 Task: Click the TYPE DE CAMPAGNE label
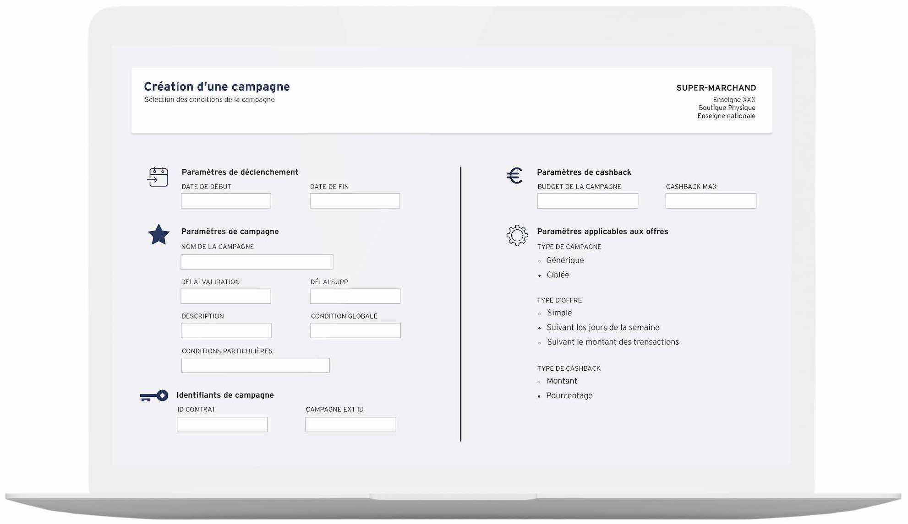click(x=569, y=247)
